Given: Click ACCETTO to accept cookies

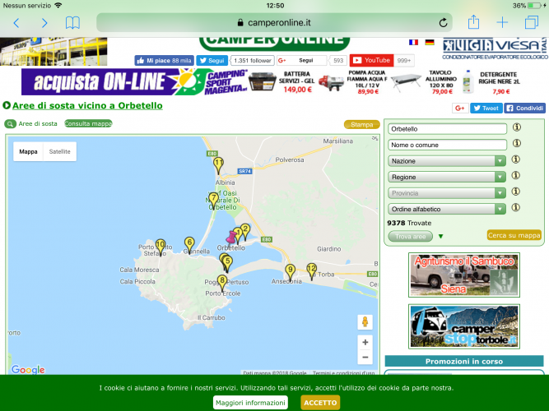Looking at the screenshot, I should point(320,403).
